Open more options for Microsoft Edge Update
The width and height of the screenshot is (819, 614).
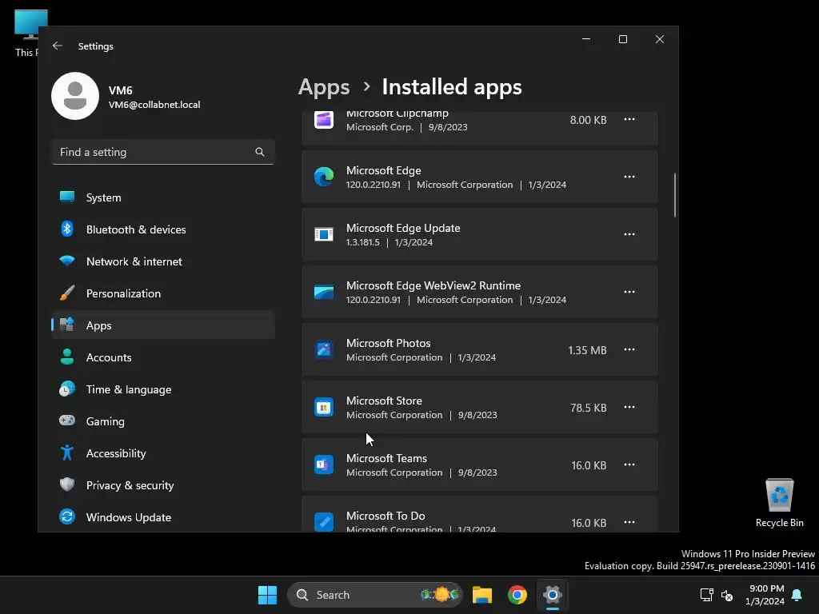(x=629, y=234)
